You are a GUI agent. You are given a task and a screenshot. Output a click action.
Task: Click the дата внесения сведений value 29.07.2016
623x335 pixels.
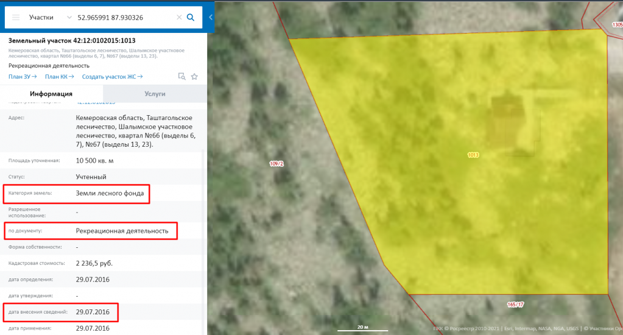[x=93, y=312]
